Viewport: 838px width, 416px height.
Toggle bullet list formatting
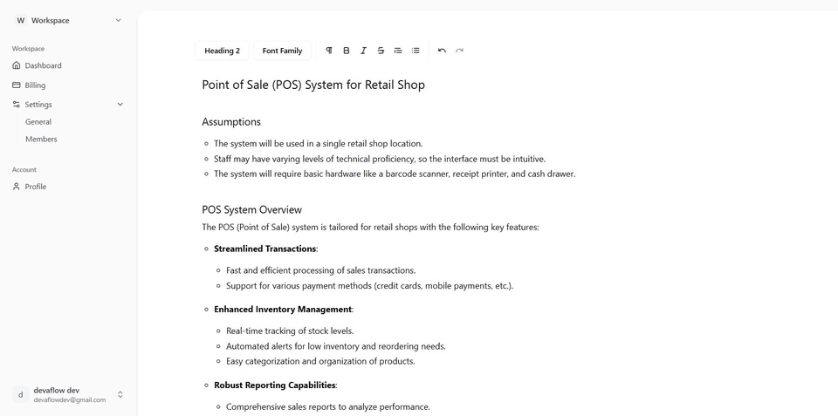416,51
